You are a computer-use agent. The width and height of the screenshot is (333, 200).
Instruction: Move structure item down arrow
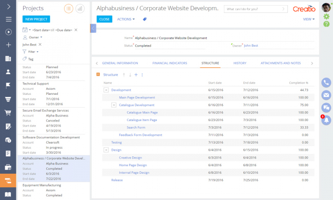tap(130, 74)
